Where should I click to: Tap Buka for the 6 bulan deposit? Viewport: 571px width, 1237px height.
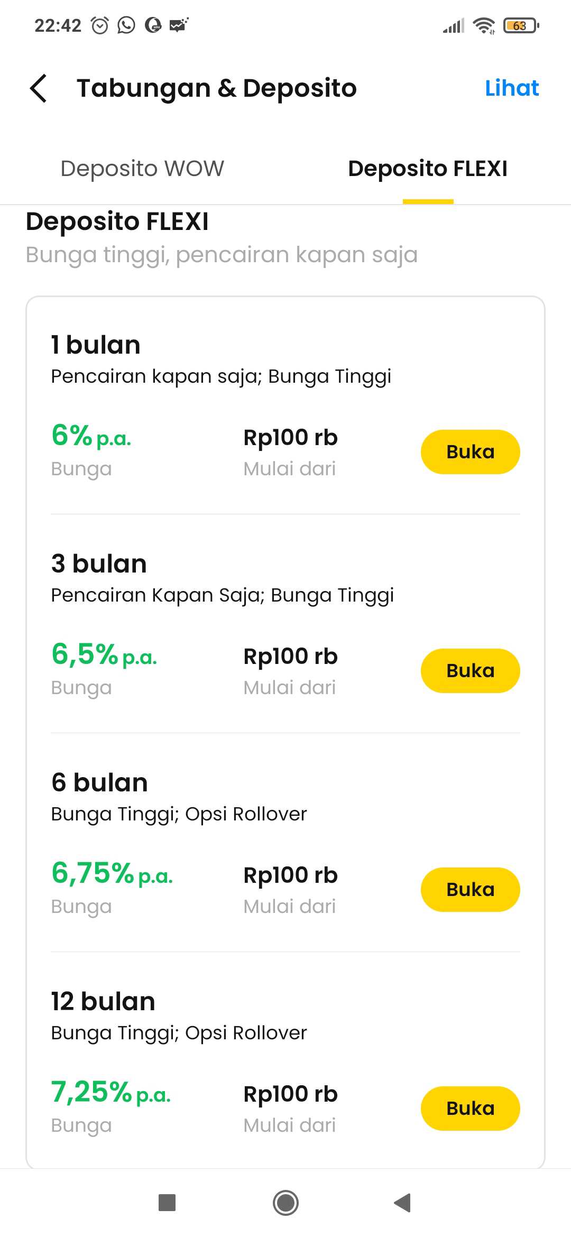[x=470, y=890]
